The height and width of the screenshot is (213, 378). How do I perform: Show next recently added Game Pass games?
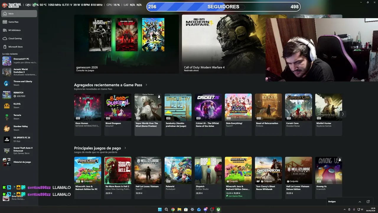(343, 114)
